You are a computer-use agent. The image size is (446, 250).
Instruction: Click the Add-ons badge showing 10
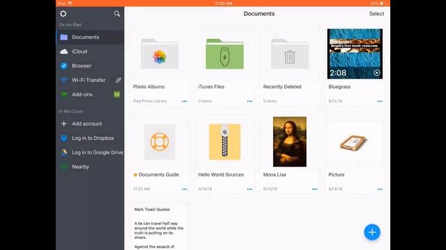(116, 94)
